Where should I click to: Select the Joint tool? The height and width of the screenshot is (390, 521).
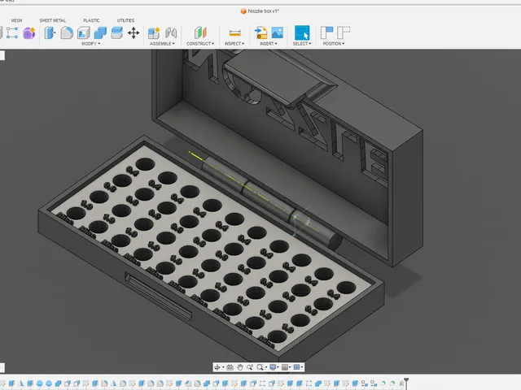[171, 32]
